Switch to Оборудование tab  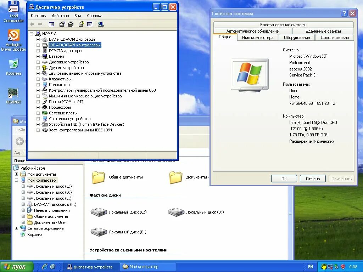(297, 38)
